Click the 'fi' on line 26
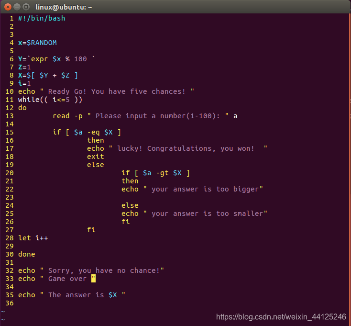The width and height of the screenshot is (351, 326). pos(126,222)
